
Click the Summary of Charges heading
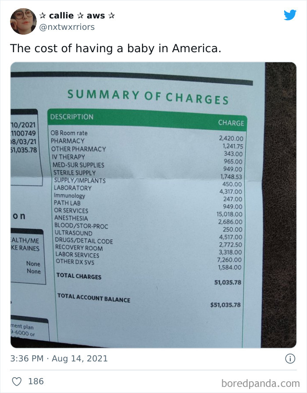tap(148, 97)
